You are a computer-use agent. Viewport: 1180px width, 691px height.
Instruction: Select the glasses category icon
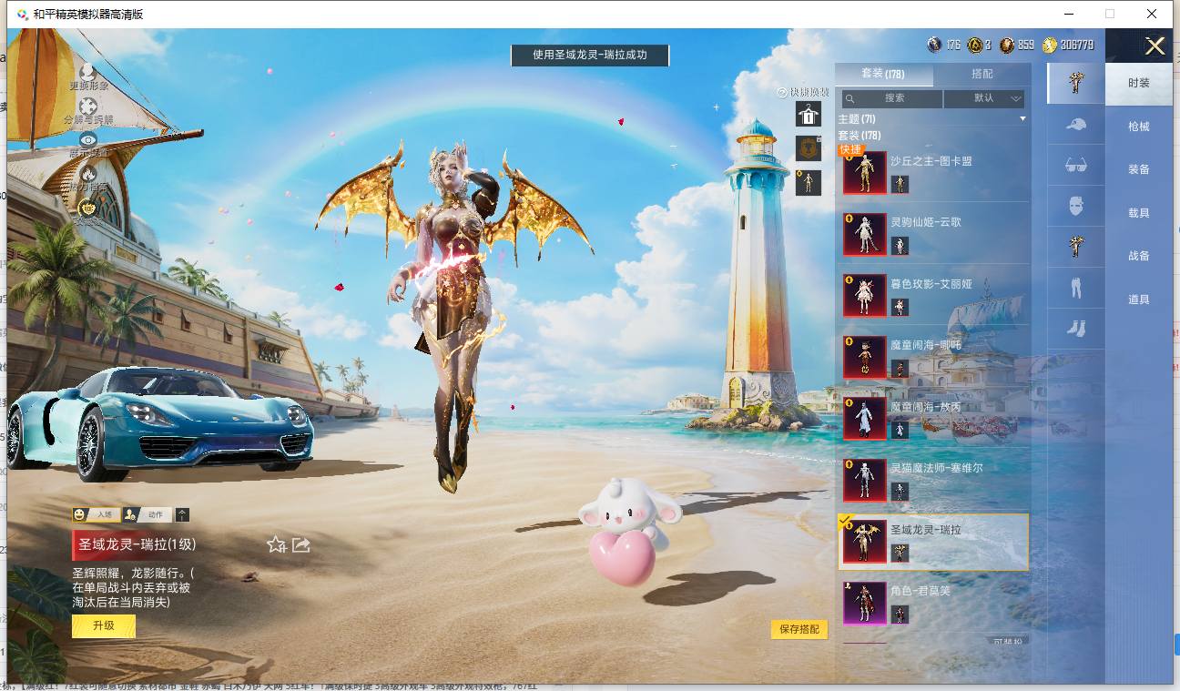click(x=1076, y=165)
